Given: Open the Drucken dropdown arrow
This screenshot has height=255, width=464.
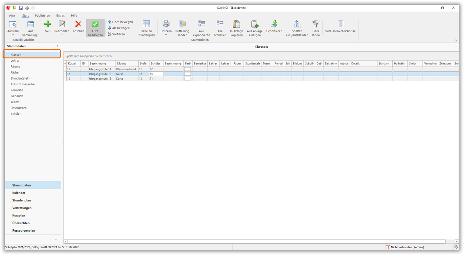Looking at the screenshot, I should coord(166,35).
